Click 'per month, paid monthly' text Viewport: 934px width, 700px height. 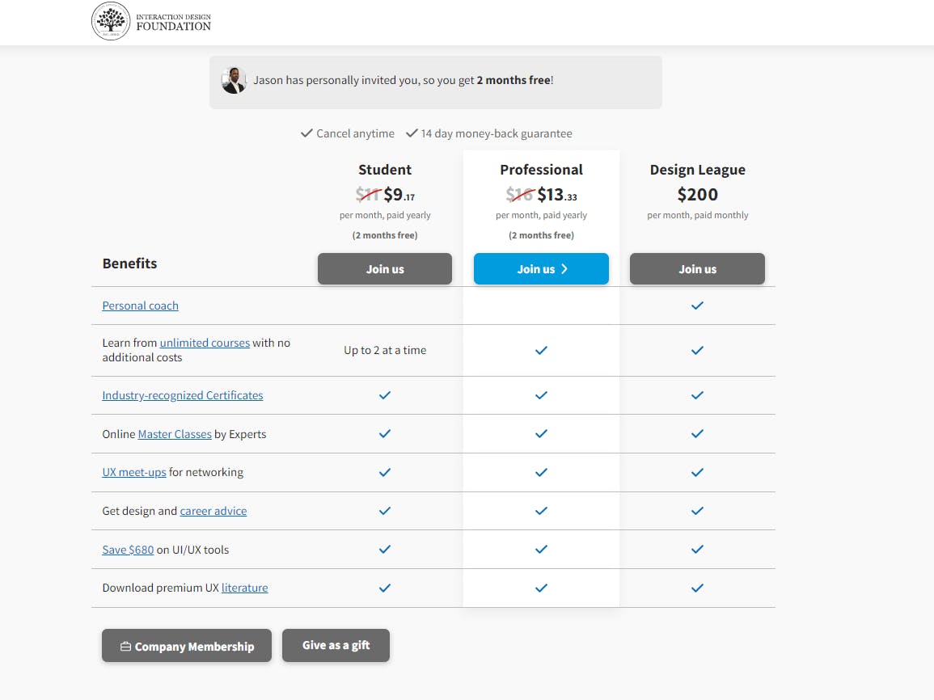point(697,215)
